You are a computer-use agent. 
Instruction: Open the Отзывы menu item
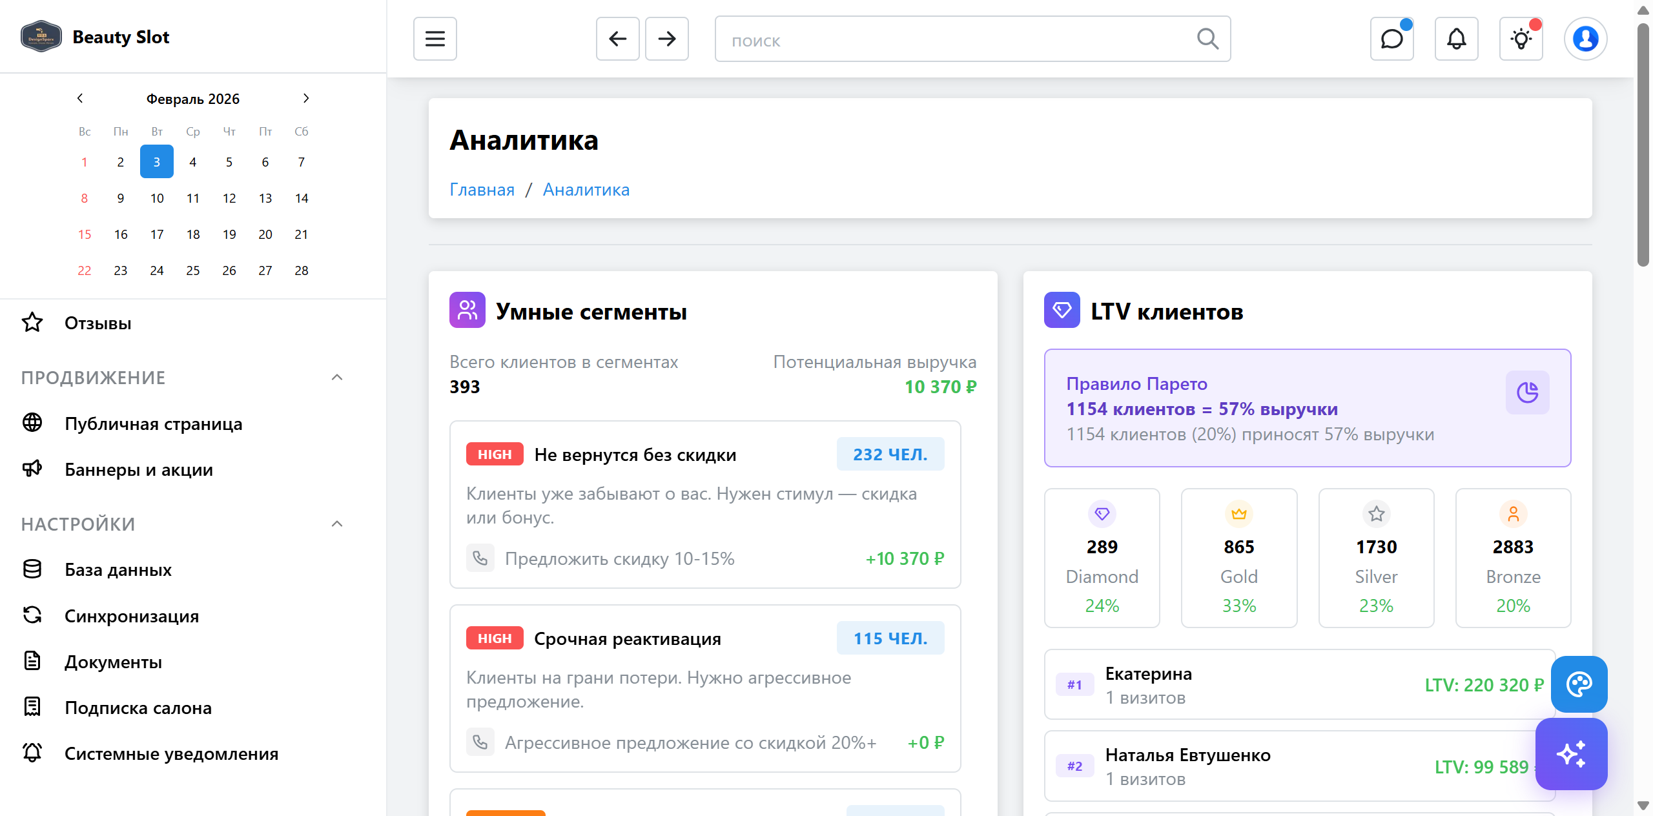click(98, 323)
